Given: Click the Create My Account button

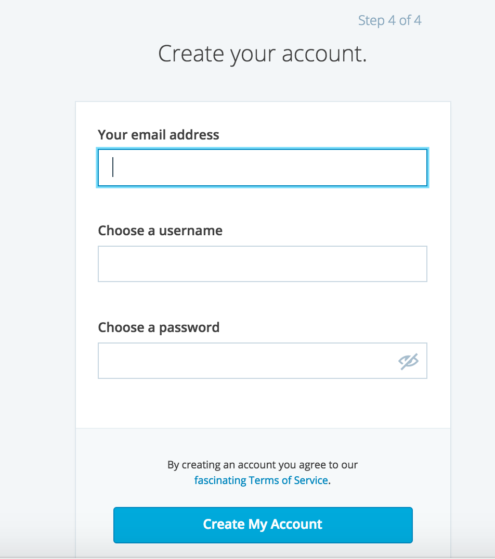Looking at the screenshot, I should 263,525.
